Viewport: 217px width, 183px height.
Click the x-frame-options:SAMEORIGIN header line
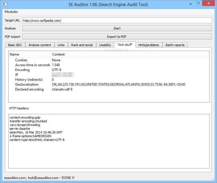[x=30, y=136]
